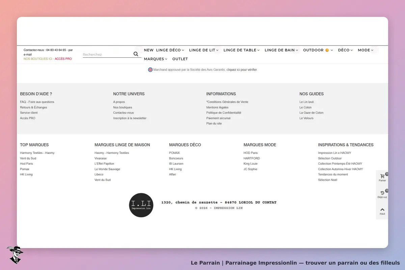Open the NEW menu item
Image resolution: width=405 pixels, height=270 pixels.
point(148,50)
